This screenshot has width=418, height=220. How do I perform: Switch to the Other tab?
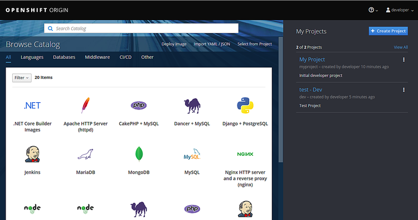click(147, 57)
